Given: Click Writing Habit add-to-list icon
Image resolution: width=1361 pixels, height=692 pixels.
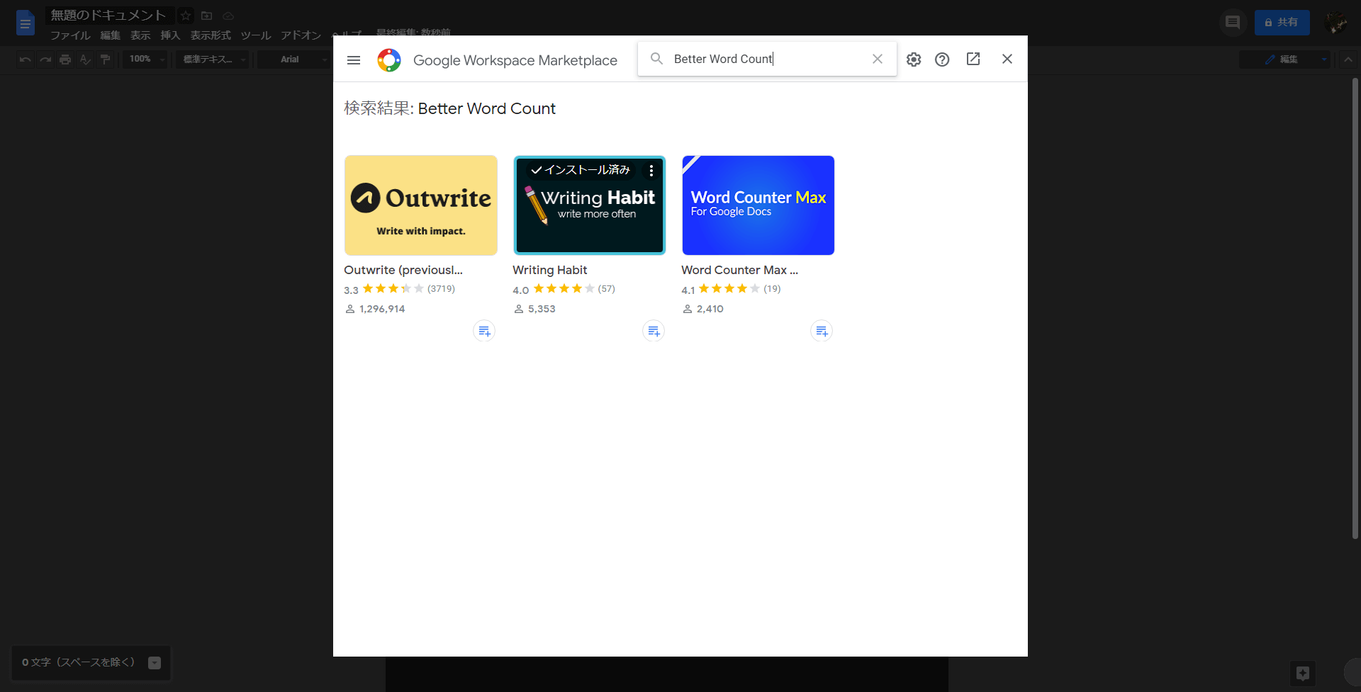Looking at the screenshot, I should pyautogui.click(x=654, y=331).
